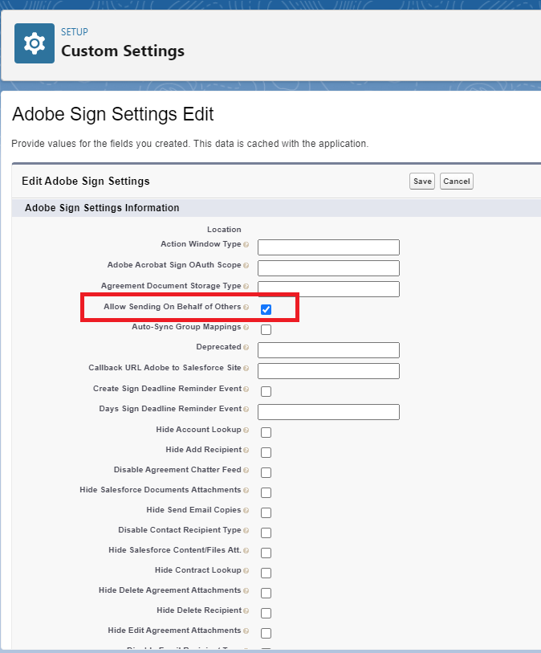541x653 pixels.
Task: Uncheck Allow Sending On Behalf of Others
Action: point(266,309)
